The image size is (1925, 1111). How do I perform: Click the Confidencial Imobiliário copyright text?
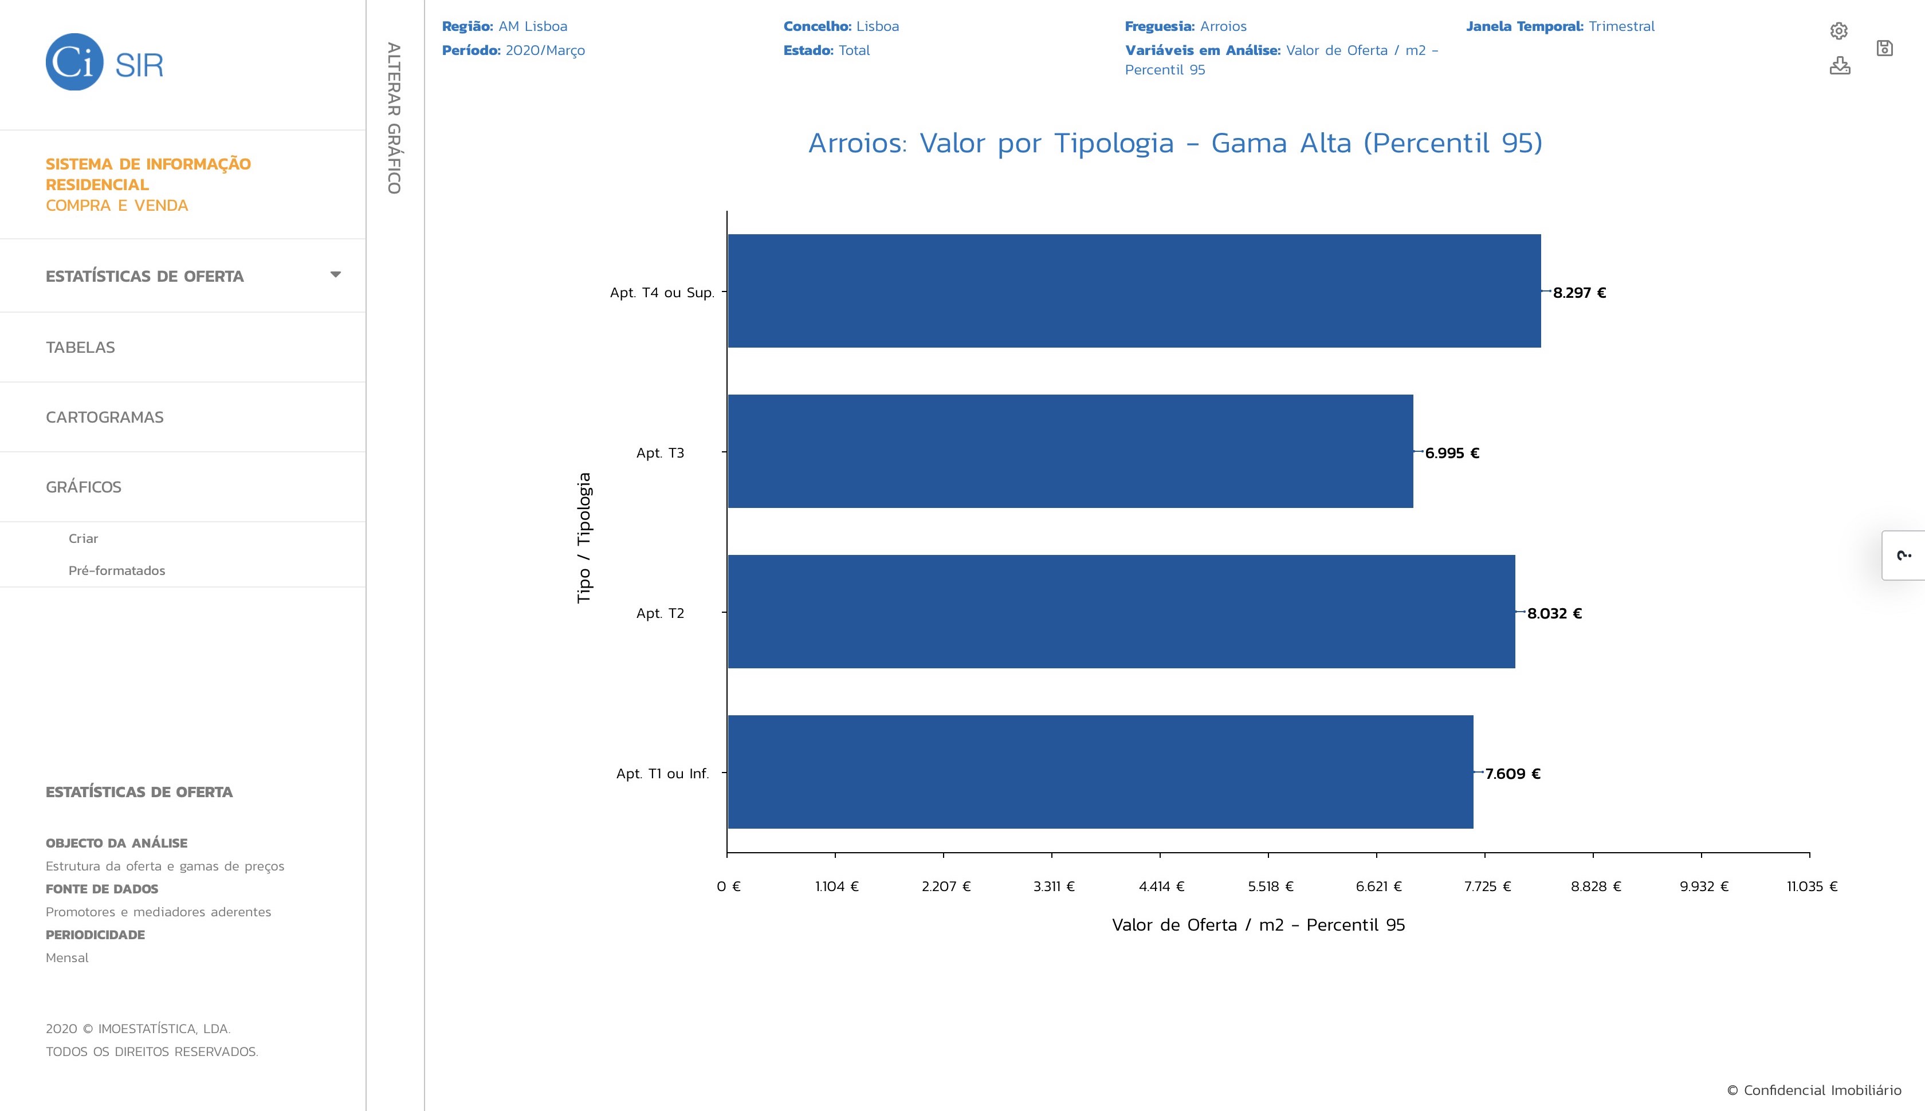coord(1813,1090)
